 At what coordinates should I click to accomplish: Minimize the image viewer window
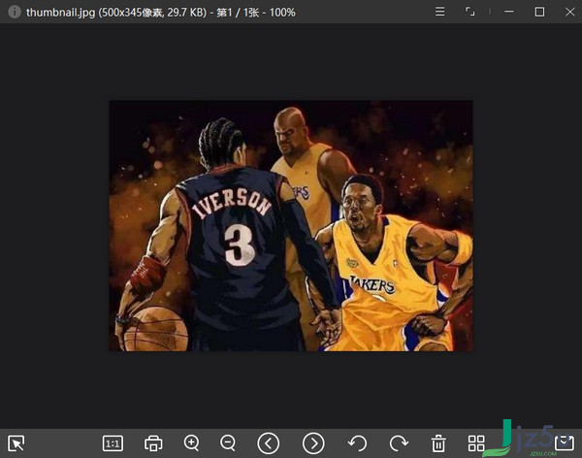tap(509, 12)
